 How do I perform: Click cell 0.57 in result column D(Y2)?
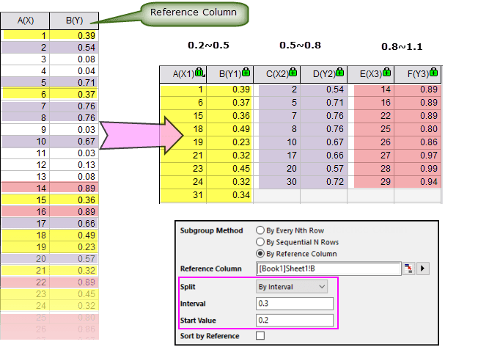pos(324,169)
